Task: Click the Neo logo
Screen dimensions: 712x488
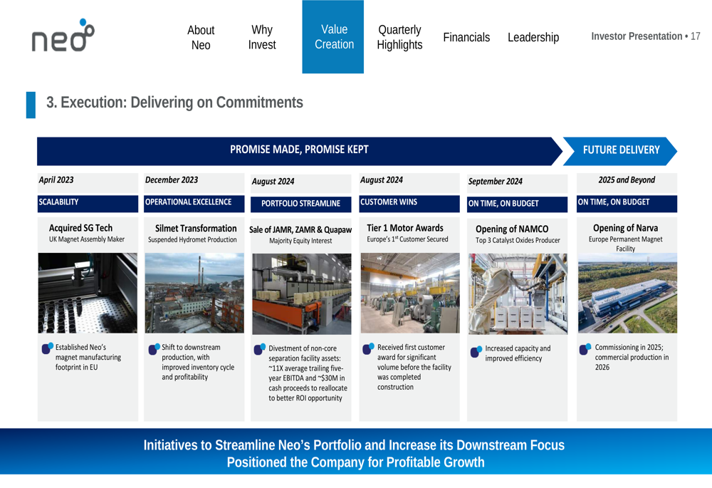Action: click(x=63, y=36)
